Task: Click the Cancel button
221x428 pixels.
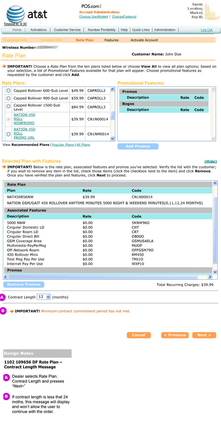Action: (138, 335)
